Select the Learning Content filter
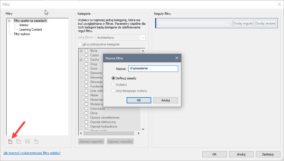Viewport: 284px width, 161px height. pyautogui.click(x=31, y=30)
